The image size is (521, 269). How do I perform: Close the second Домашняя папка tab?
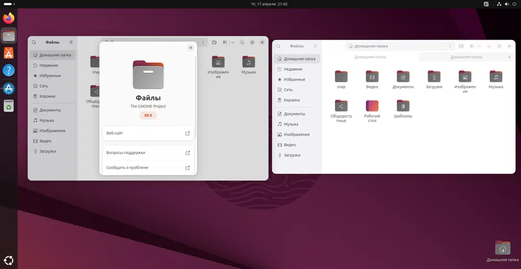pyautogui.click(x=510, y=57)
